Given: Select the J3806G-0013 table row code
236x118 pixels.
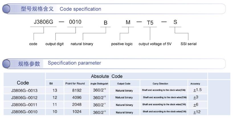Looking at the screenshot, I should coord(24,90).
